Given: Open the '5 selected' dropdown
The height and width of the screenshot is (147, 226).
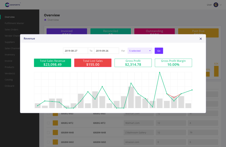Looking at the screenshot, I should tap(140, 51).
